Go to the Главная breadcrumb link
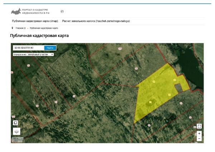Viewport: 215px width, 152px height. tap(20, 28)
